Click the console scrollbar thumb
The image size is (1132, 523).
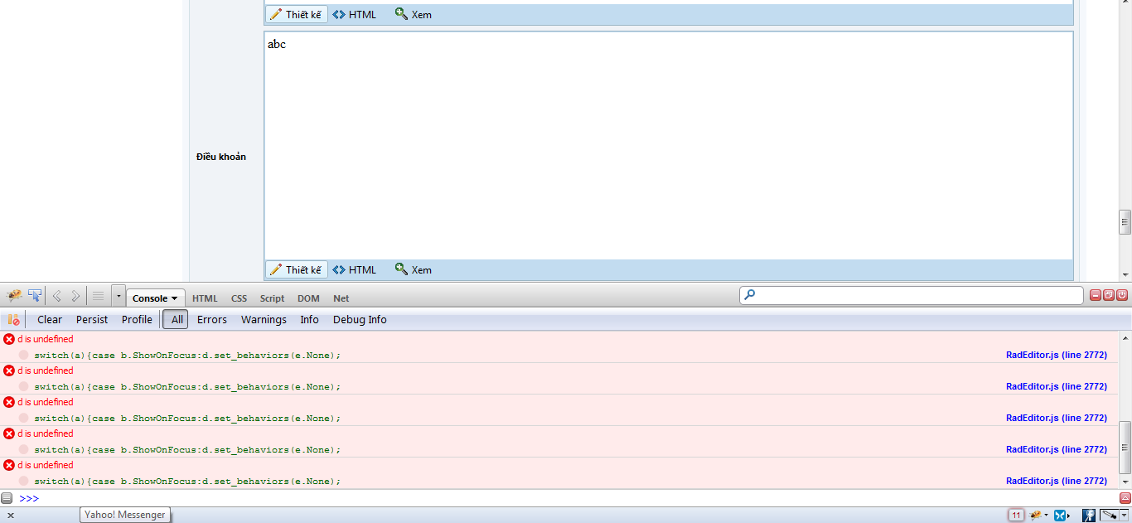[1125, 448]
